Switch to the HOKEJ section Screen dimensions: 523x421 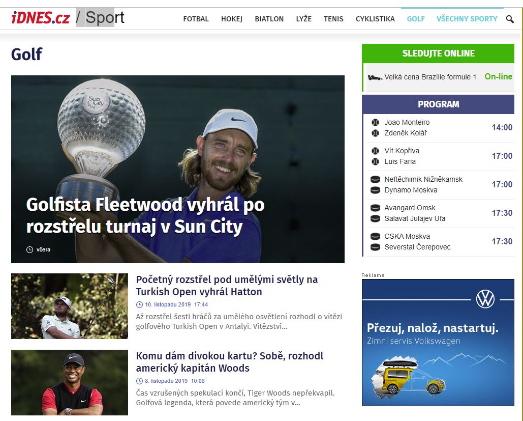point(231,19)
